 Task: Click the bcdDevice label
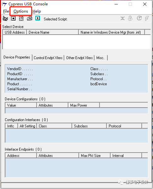99,84
